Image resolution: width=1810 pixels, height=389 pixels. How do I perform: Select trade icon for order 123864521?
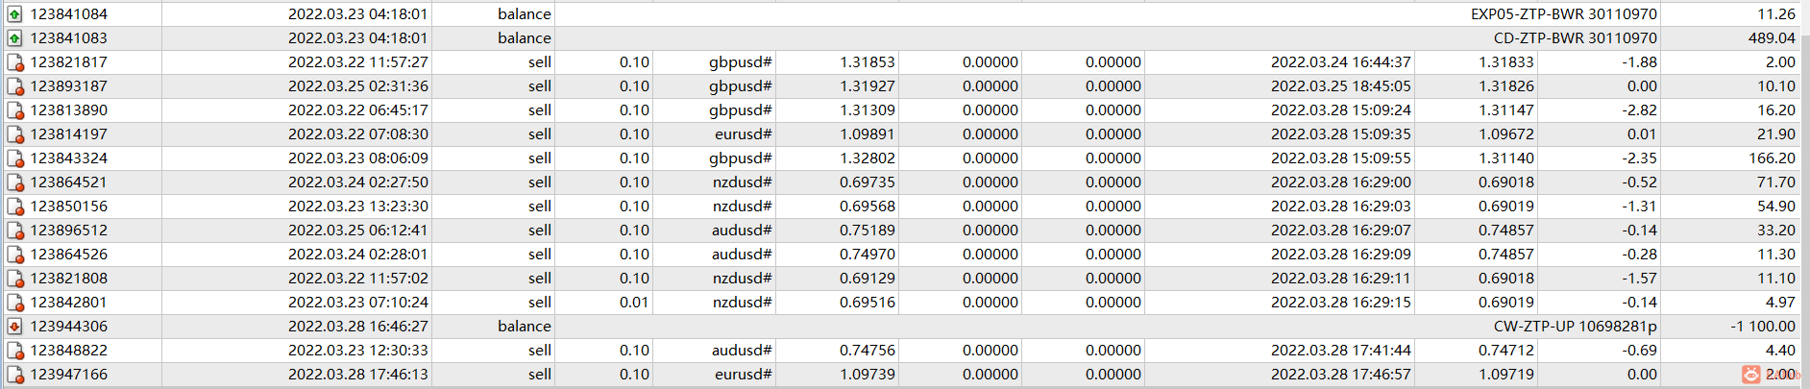(14, 182)
